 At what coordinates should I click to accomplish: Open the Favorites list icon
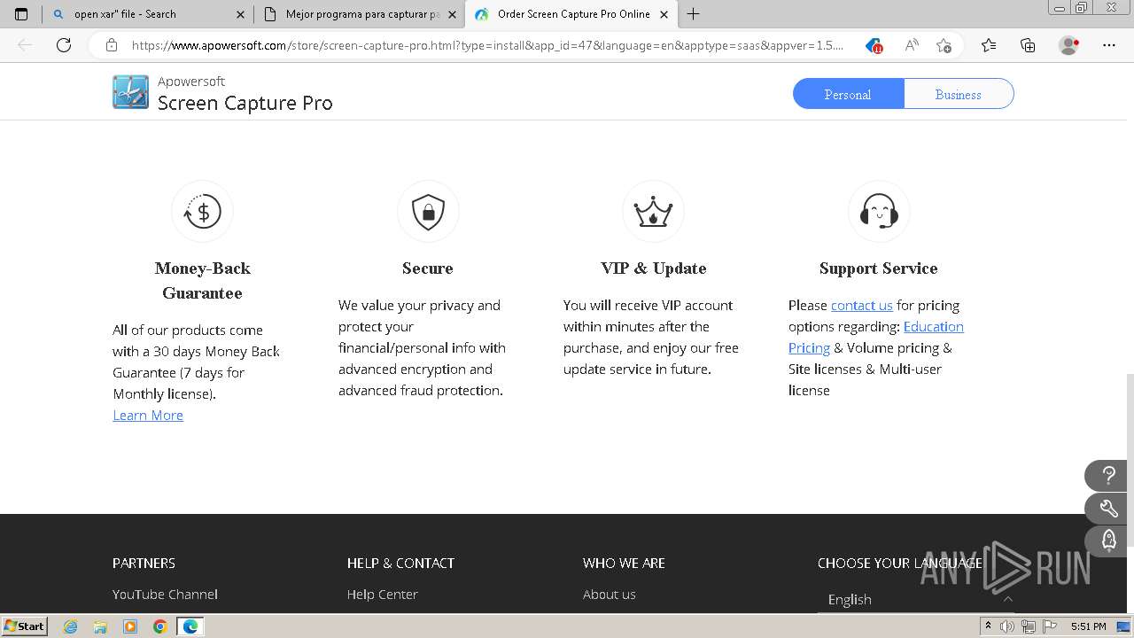989,45
